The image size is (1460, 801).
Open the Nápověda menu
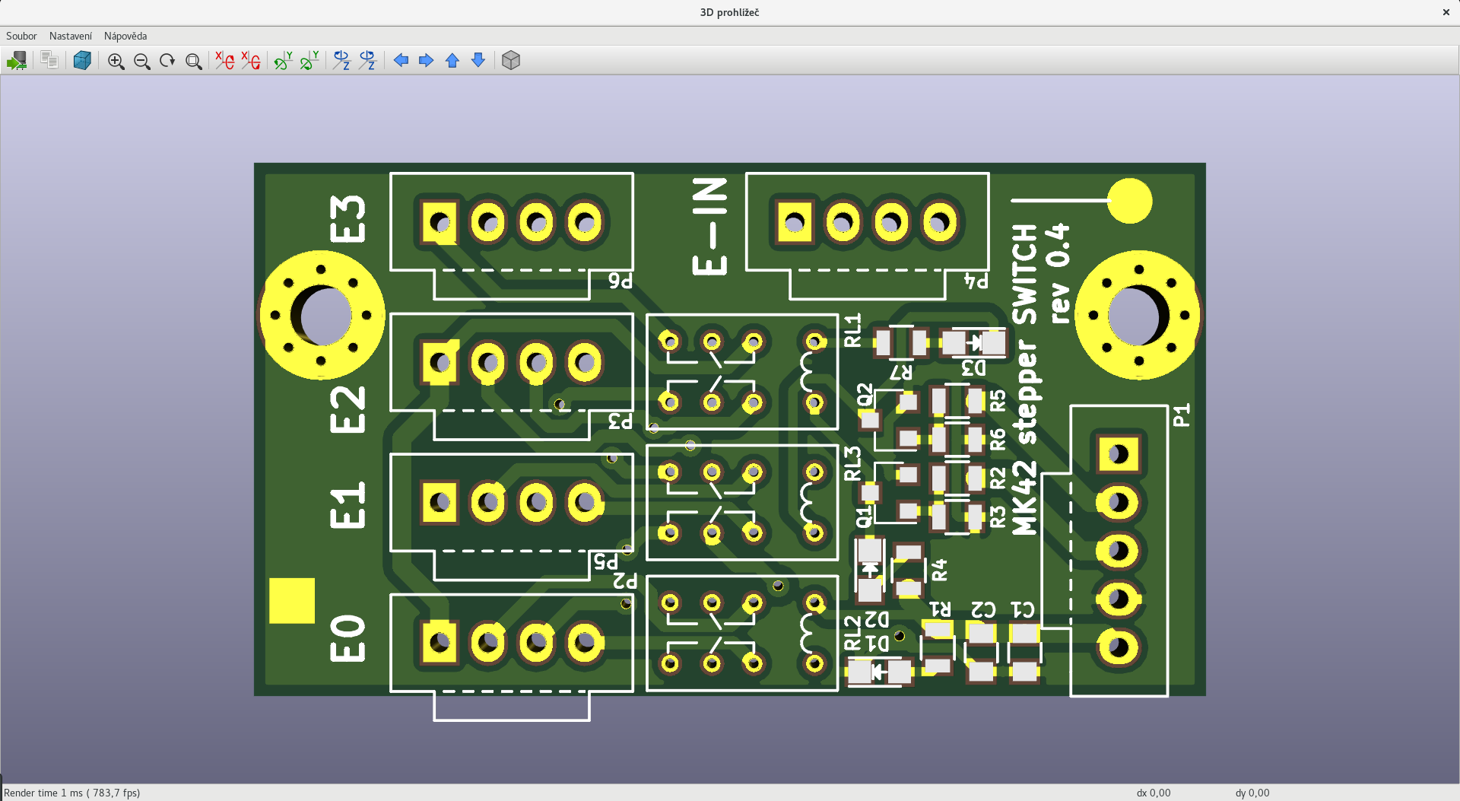[125, 36]
